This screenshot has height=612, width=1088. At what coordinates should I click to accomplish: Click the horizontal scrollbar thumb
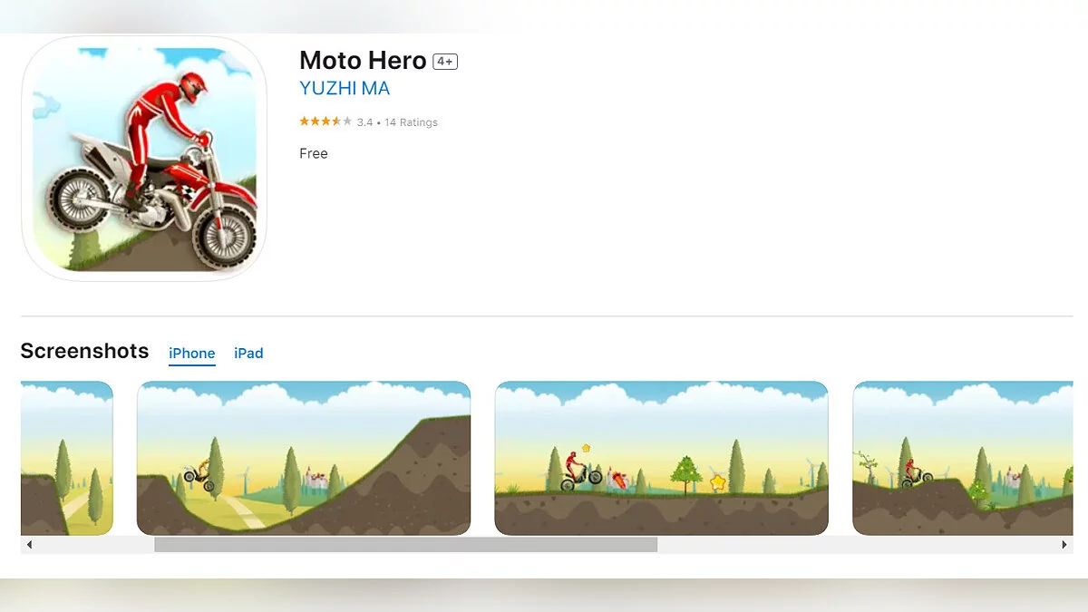coord(405,545)
